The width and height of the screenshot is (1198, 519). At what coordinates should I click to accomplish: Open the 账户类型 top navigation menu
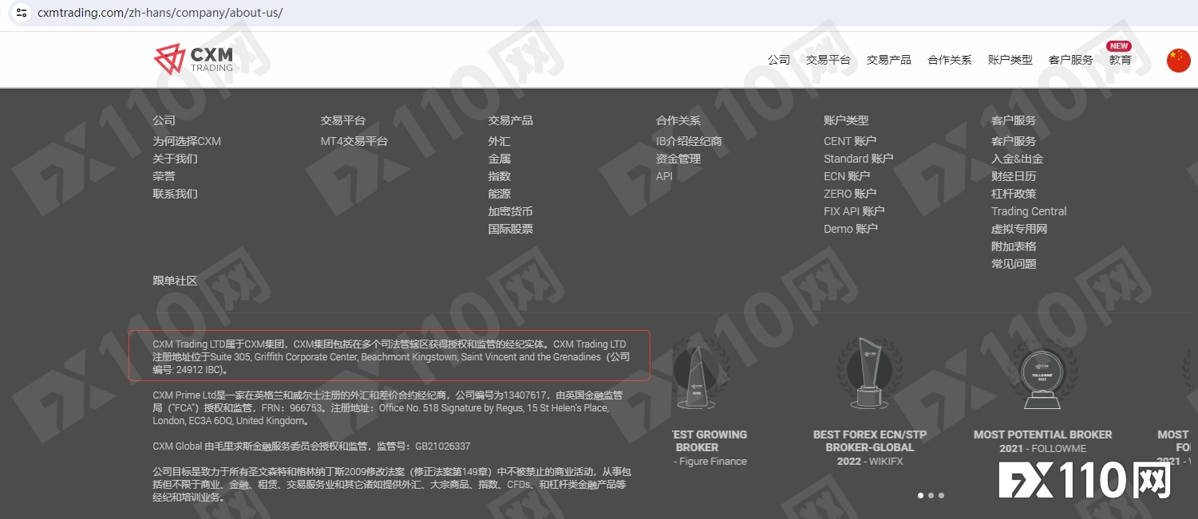(1010, 60)
